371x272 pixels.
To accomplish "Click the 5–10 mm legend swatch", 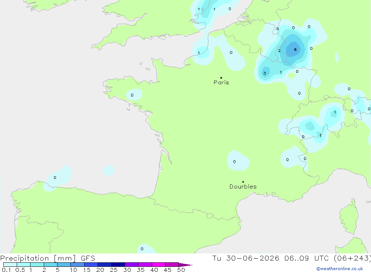I will [x=64, y=265].
